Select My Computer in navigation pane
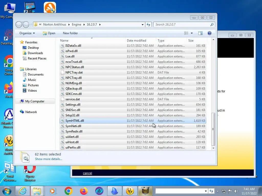This screenshot has height=196, width=262. pos(35,101)
